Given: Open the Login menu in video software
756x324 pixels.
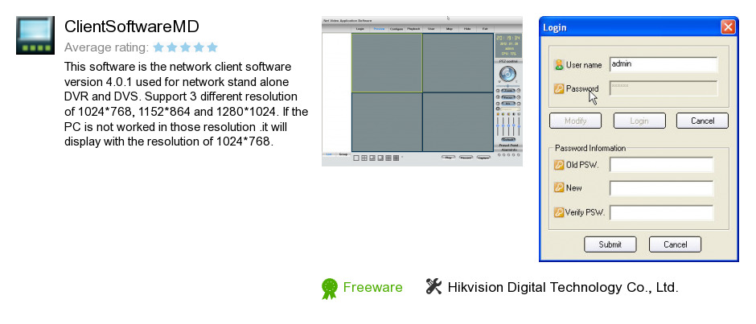Looking at the screenshot, I should tap(360, 29).
